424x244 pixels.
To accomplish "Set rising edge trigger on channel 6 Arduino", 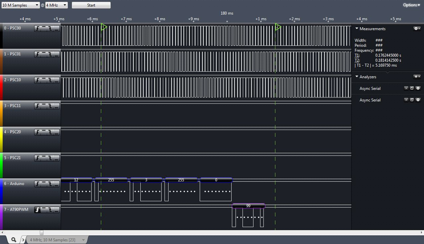I will coord(37,184).
